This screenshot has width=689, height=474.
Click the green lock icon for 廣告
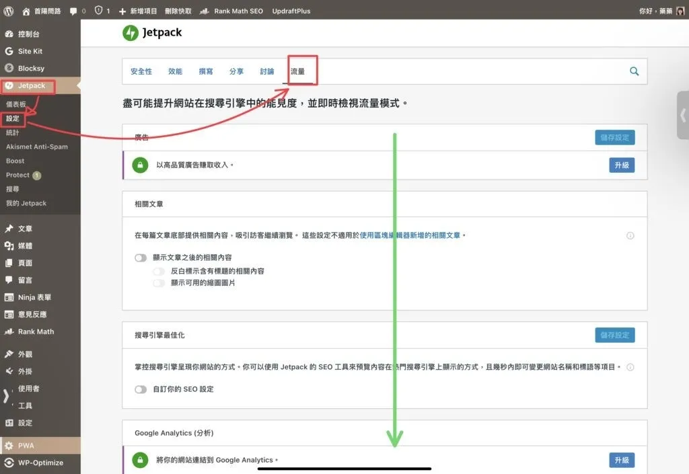click(x=140, y=165)
